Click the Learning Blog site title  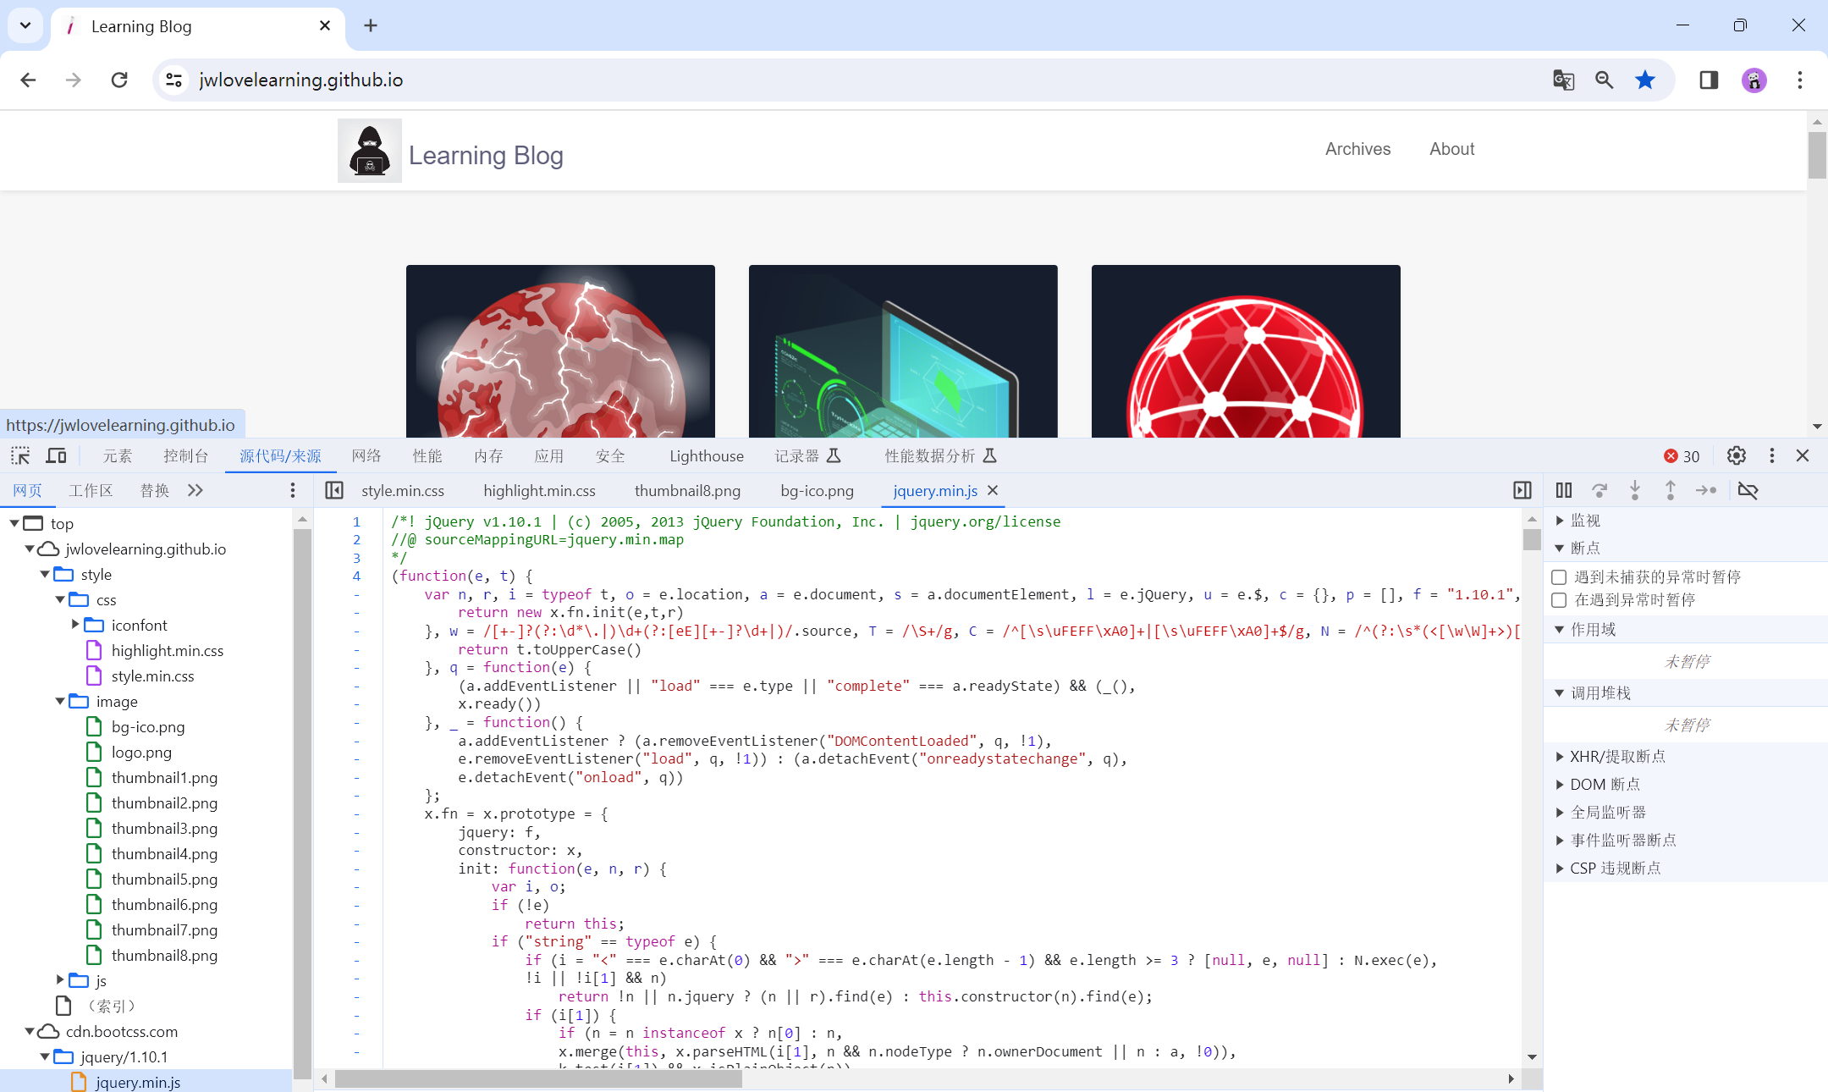486,156
